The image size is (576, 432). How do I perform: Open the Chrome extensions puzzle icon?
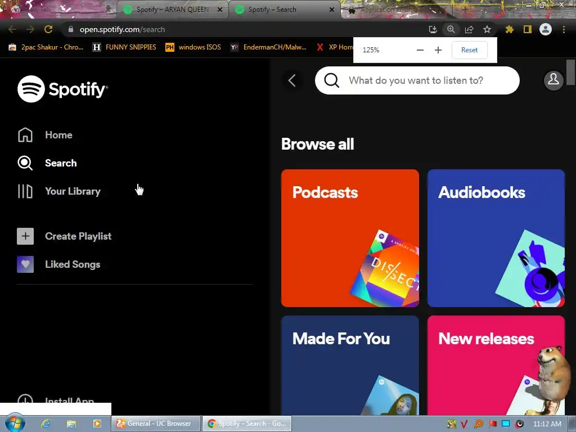coord(509,29)
